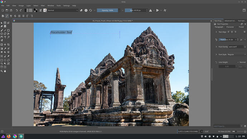Open the Character properties section
The height and width of the screenshot is (139, 247).
click(x=230, y=27)
